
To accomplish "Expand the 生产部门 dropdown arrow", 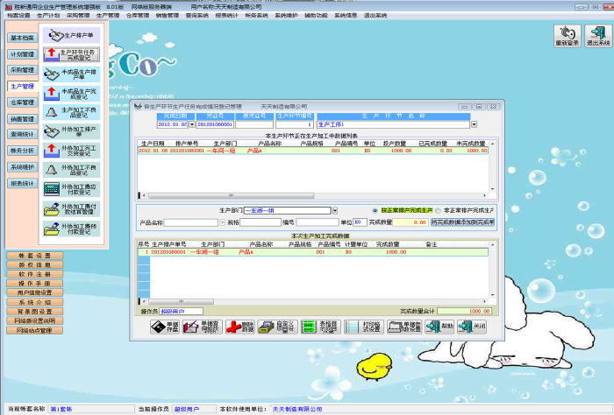I will coord(335,211).
